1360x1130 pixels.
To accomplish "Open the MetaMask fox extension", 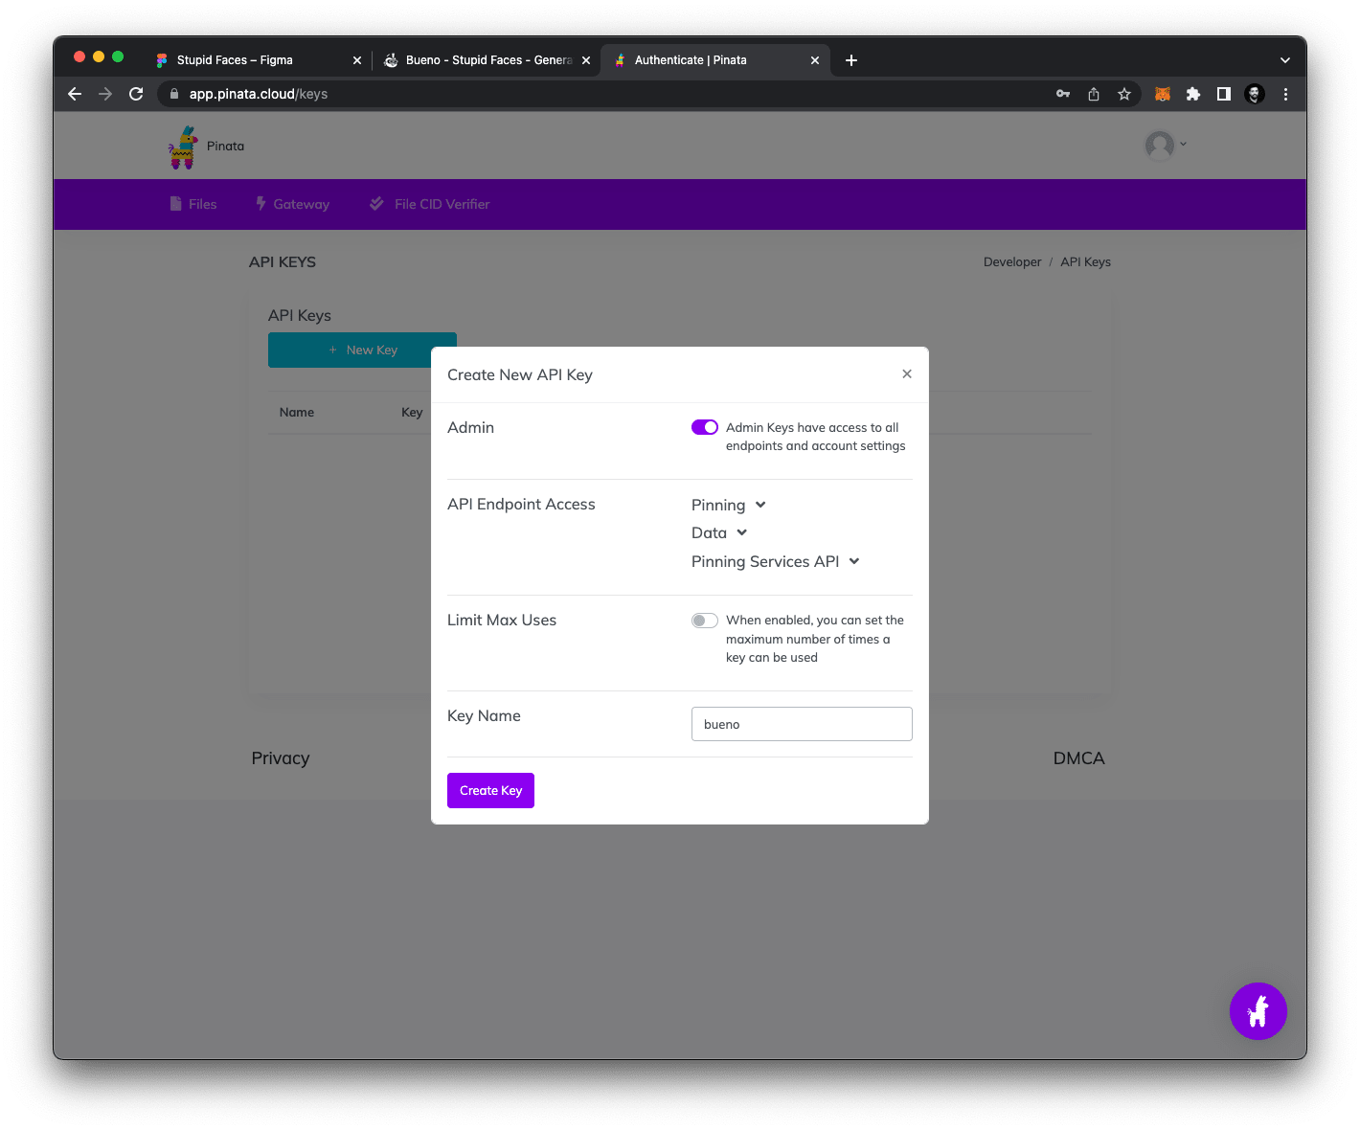I will [x=1163, y=94].
